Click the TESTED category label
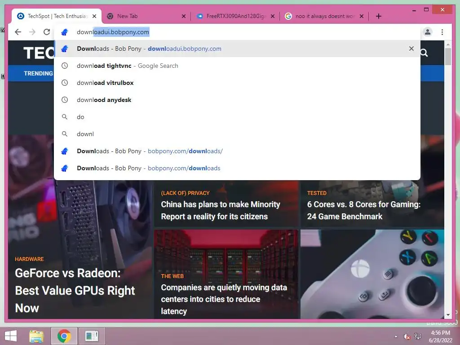The height and width of the screenshot is (345, 460). (317, 193)
